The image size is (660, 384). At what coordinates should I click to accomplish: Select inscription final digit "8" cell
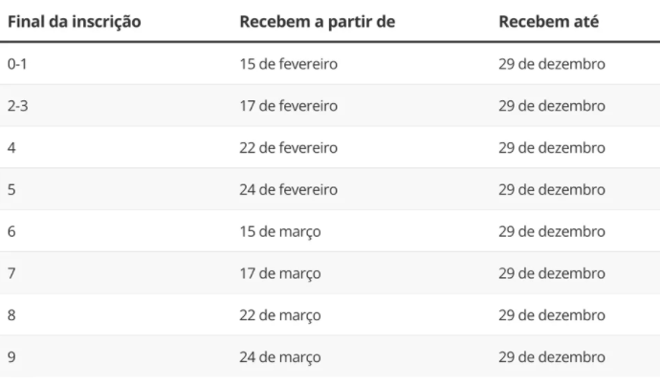click(x=11, y=316)
